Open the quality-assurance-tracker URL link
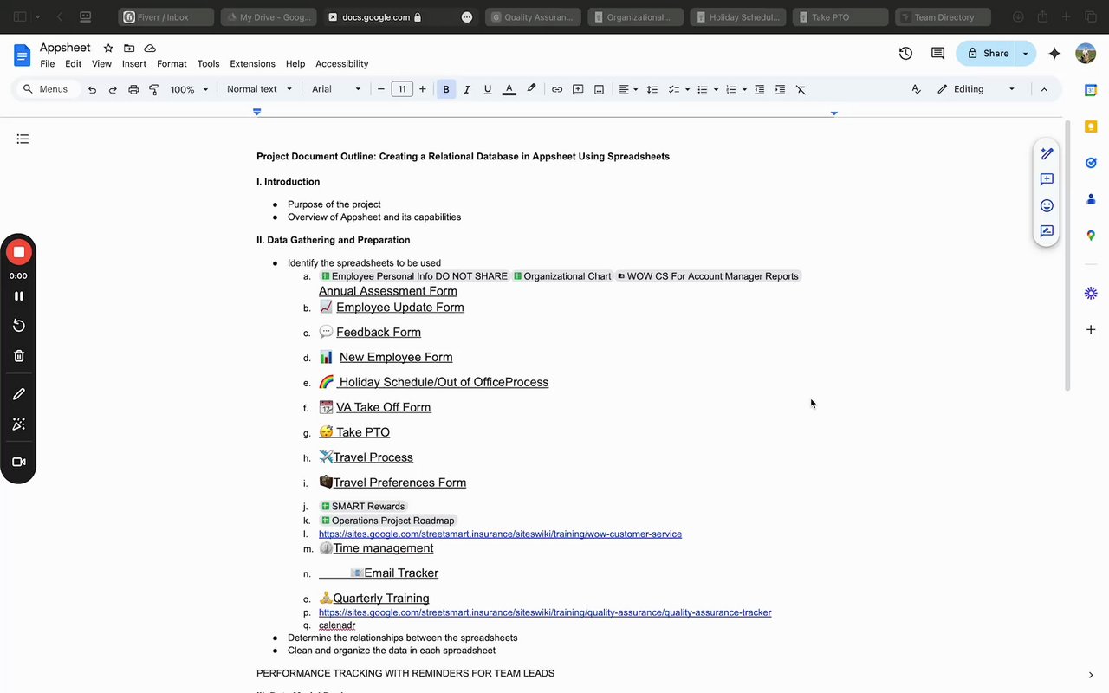The width and height of the screenshot is (1109, 693). pos(545,612)
